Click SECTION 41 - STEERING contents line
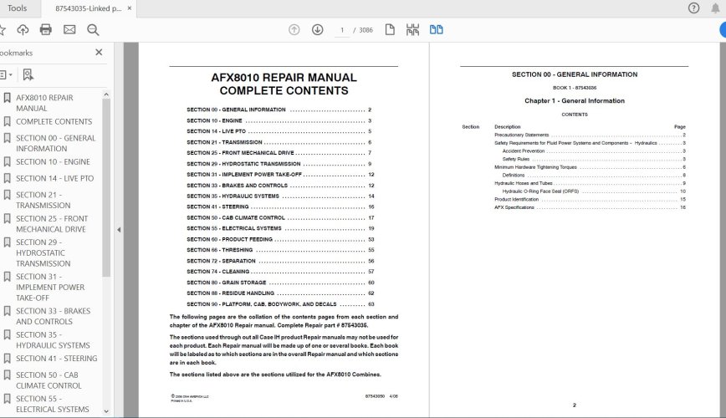Image resolution: width=726 pixels, height=418 pixels. (x=280, y=207)
